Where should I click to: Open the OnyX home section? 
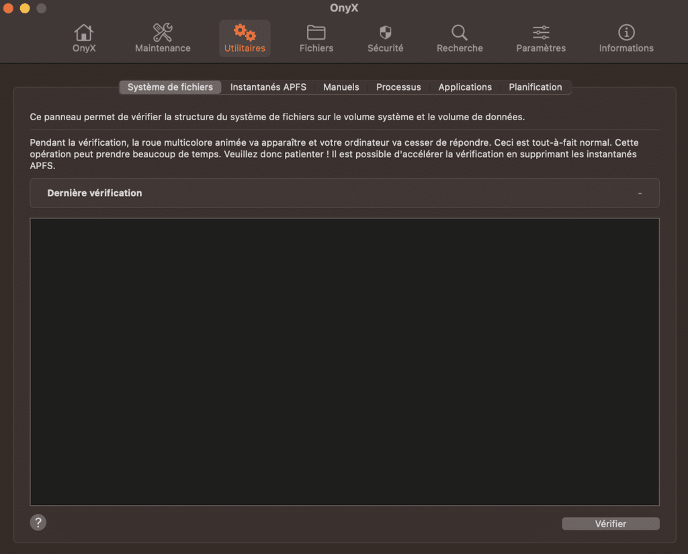(x=84, y=38)
